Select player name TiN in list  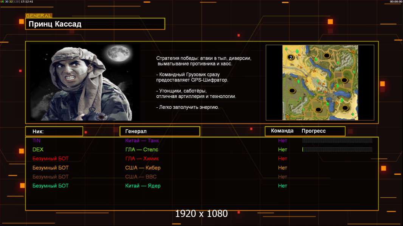[x=36, y=140]
